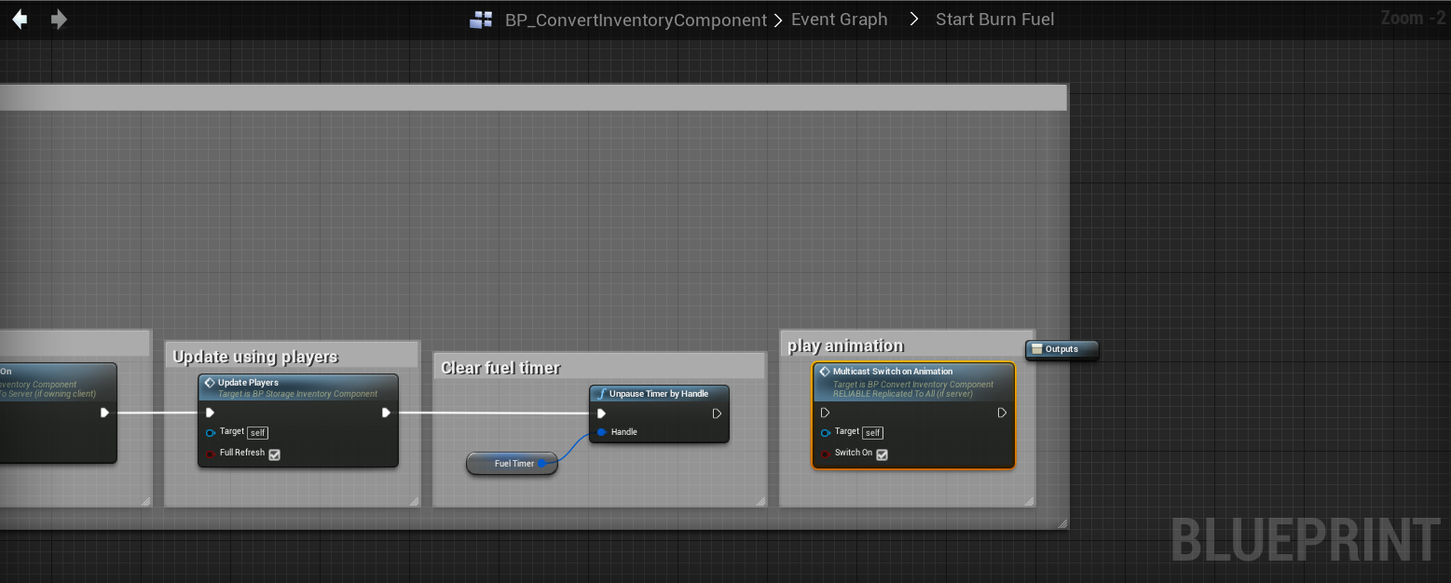1451x583 pixels.
Task: Click the Switch On boolean pin
Action: click(826, 454)
